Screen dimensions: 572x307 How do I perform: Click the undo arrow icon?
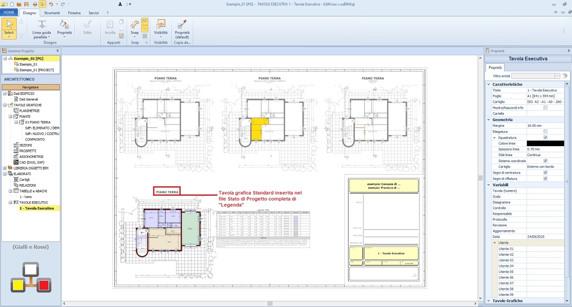[51, 4]
